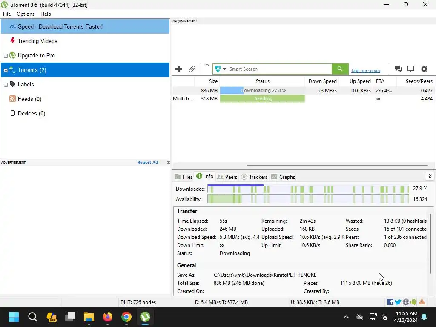Image resolution: width=436 pixels, height=327 pixels.
Task: Click into the Smart Search field
Action: [x=279, y=69]
